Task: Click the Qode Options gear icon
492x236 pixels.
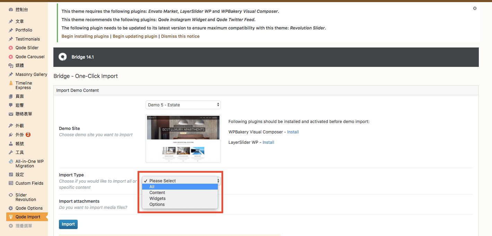Action: click(11, 208)
